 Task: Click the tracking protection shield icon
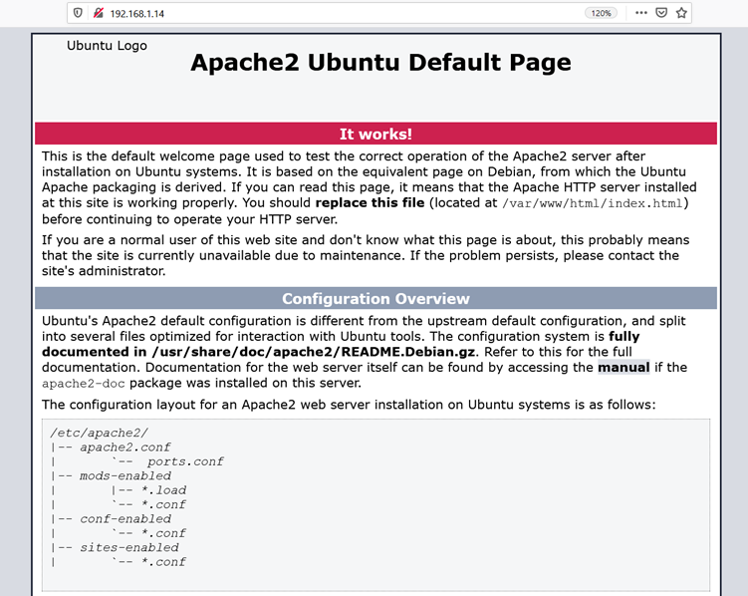tap(79, 13)
